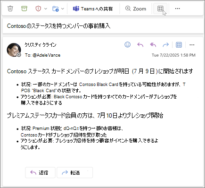Click the Zoom magnifier button
Viewport: 205px width, 188px height.
point(136,9)
